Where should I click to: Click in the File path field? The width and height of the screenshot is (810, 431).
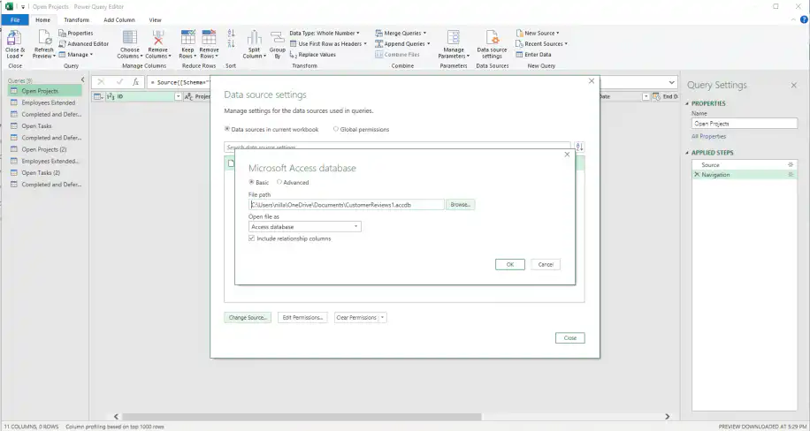tap(346, 205)
